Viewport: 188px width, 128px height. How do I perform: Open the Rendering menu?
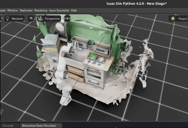pos(41,10)
